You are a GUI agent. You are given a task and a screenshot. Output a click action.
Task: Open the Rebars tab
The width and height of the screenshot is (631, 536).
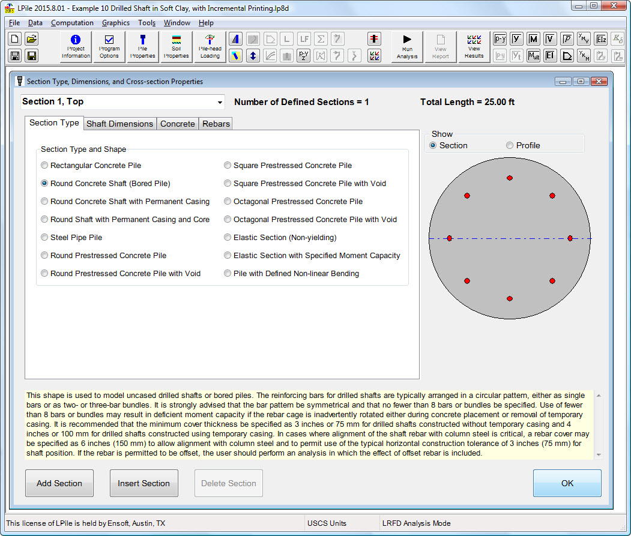[216, 124]
